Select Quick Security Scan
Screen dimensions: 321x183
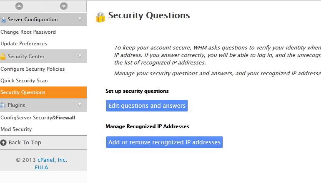pos(24,81)
